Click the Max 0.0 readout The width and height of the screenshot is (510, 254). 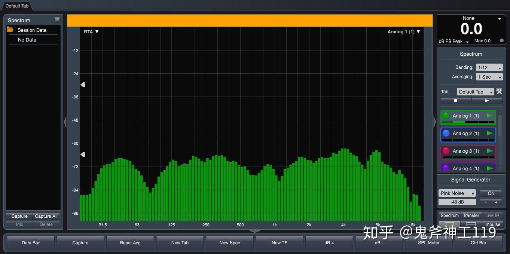pyautogui.click(x=482, y=41)
